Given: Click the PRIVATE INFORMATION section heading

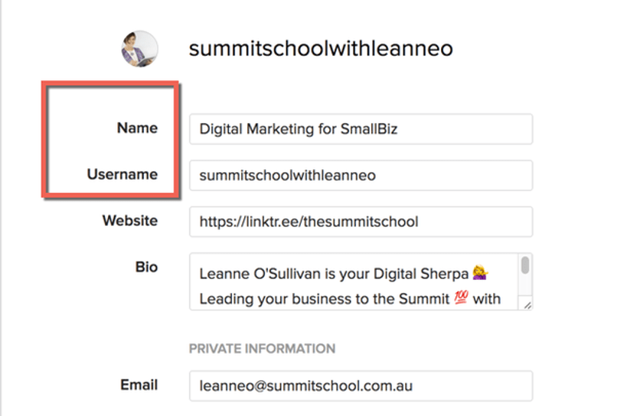Looking at the screenshot, I should click(262, 349).
